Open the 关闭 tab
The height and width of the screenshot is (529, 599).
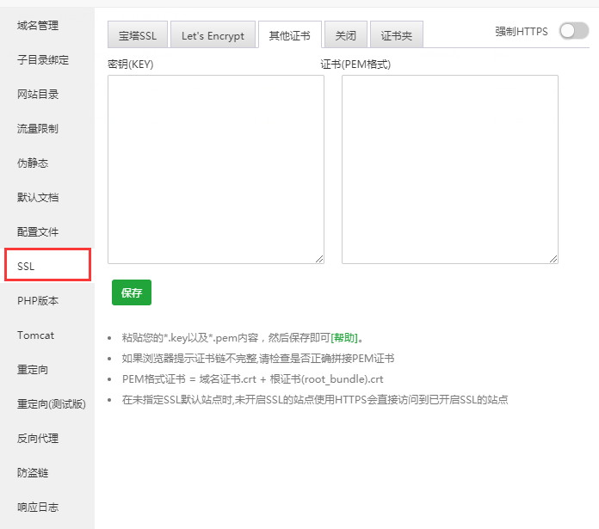point(346,35)
